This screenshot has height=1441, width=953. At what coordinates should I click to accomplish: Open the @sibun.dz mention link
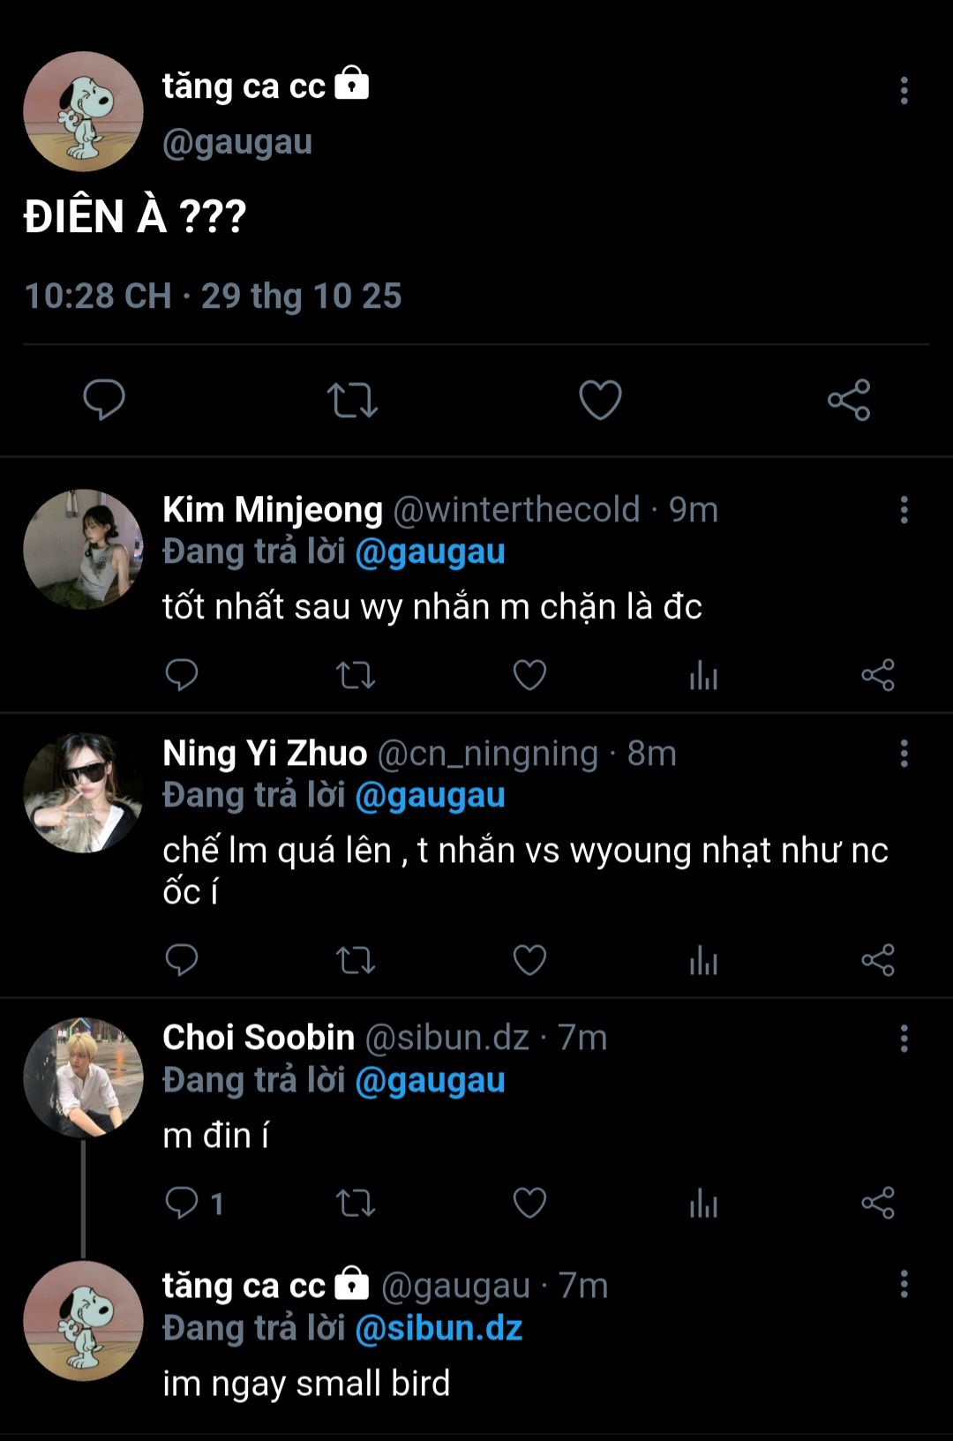click(x=439, y=1328)
